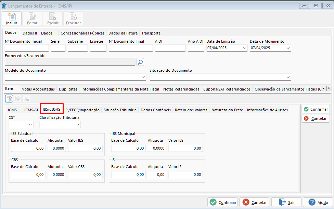The width and height of the screenshot is (334, 209).
Task: Select Notas Acobertadas tab
Action: click(x=38, y=89)
